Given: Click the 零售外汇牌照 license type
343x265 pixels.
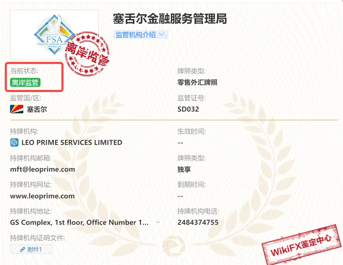Looking at the screenshot, I should tap(197, 83).
